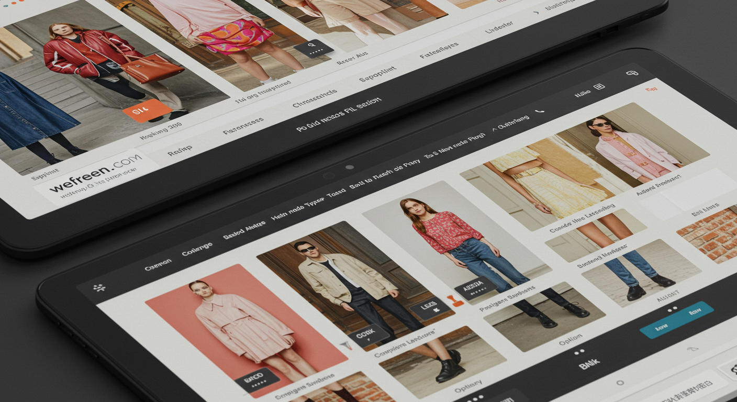Viewport: 737px width, 402px height.
Task: Click the search badge on the pink-skirt photo
Action: click(314, 49)
